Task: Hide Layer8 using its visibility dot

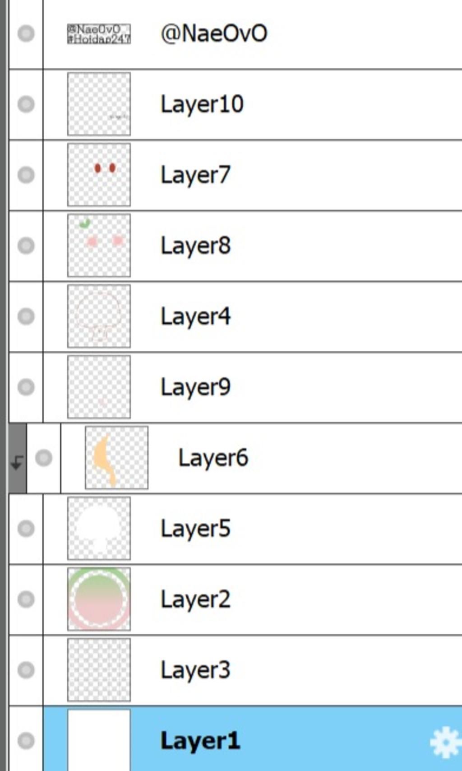Action: click(26, 246)
